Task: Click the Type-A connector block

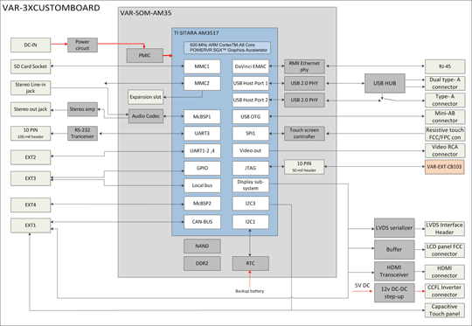Action: point(445,101)
